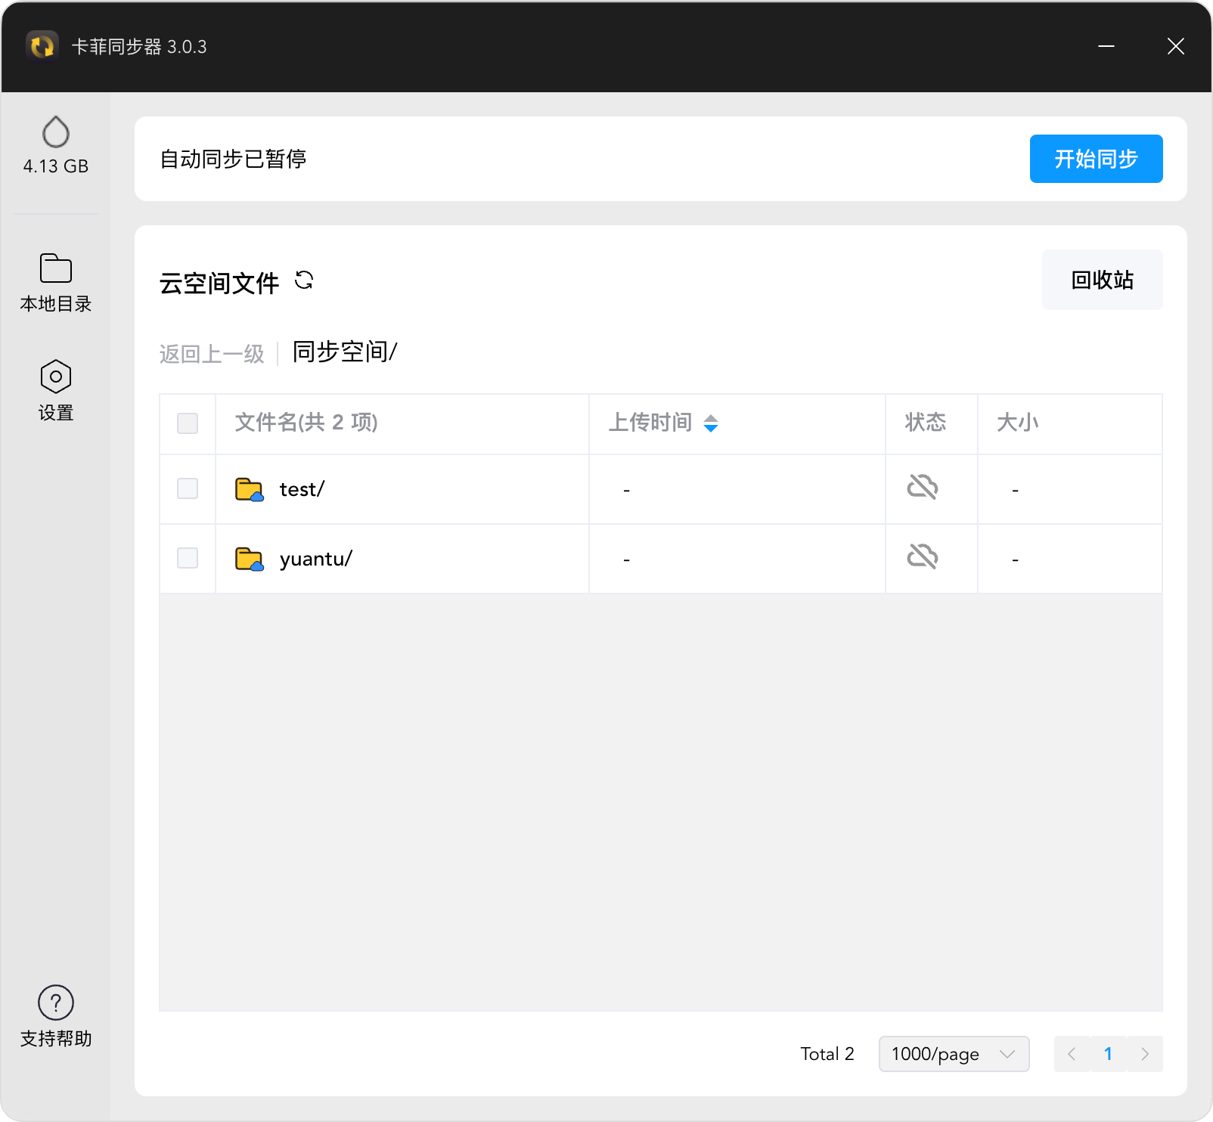
Task: Click the yuantu/ cloud folder icon
Action: click(249, 559)
